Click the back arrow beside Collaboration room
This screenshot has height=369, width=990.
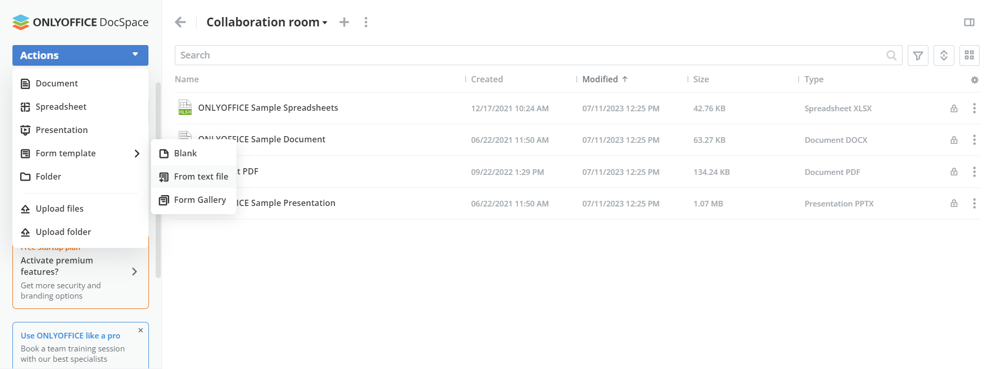[x=180, y=22]
